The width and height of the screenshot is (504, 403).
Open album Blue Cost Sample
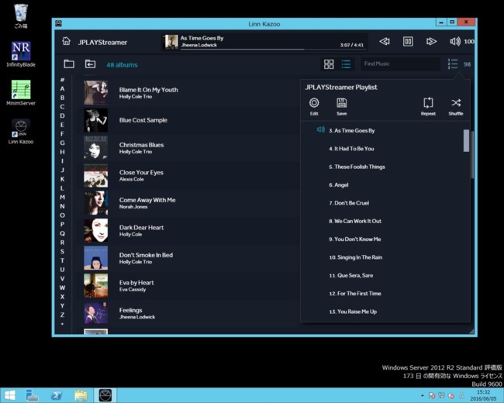190,120
